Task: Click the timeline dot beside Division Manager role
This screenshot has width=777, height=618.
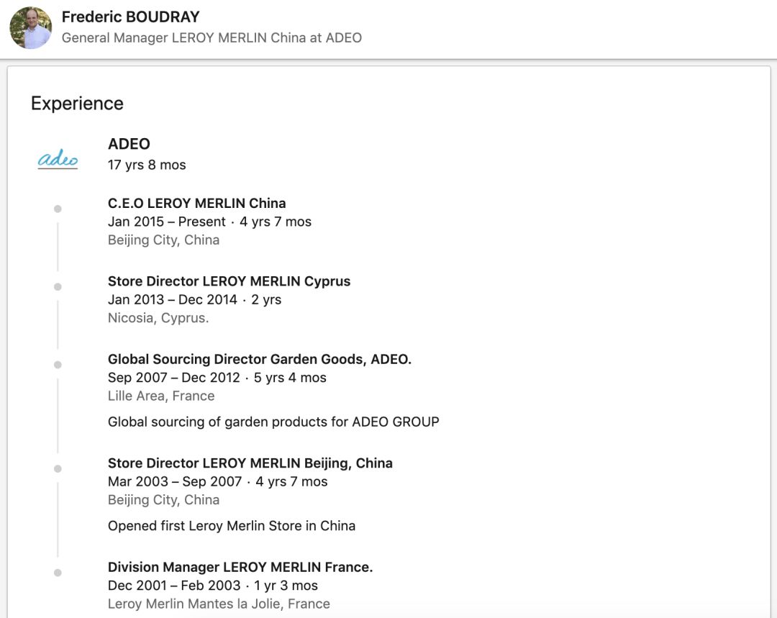Action: pos(58,573)
